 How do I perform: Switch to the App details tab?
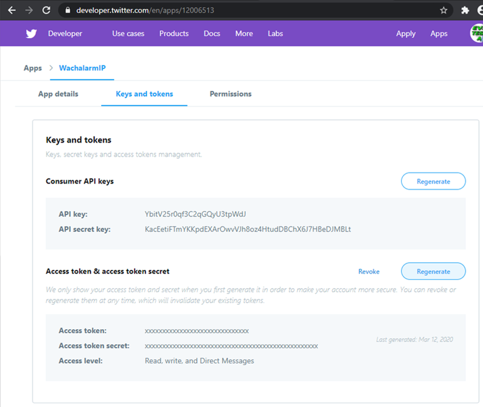tap(58, 94)
